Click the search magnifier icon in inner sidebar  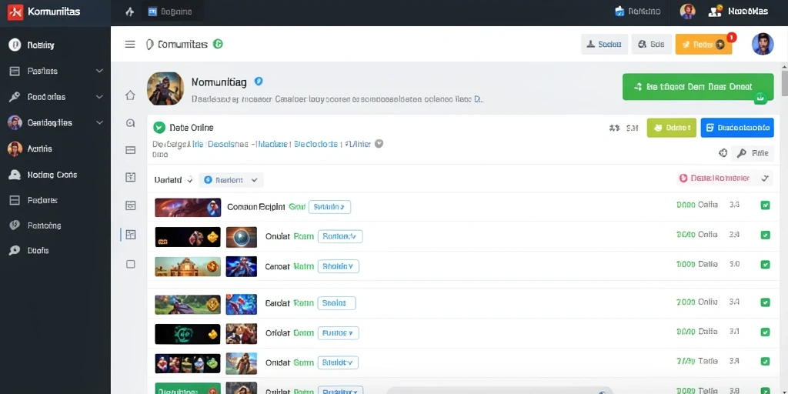(131, 122)
